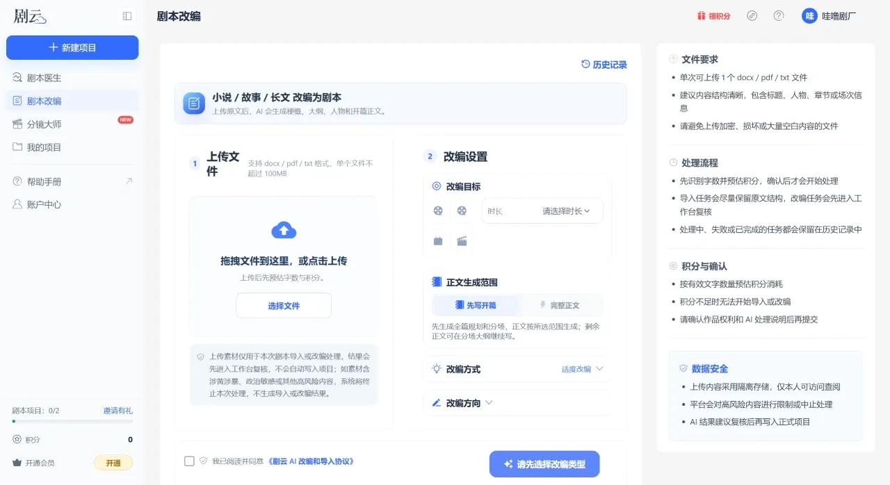Image resolution: width=890 pixels, height=485 pixels.
Task: Open 《剧云 AI 改编和导入协议》 link
Action: coord(310,461)
